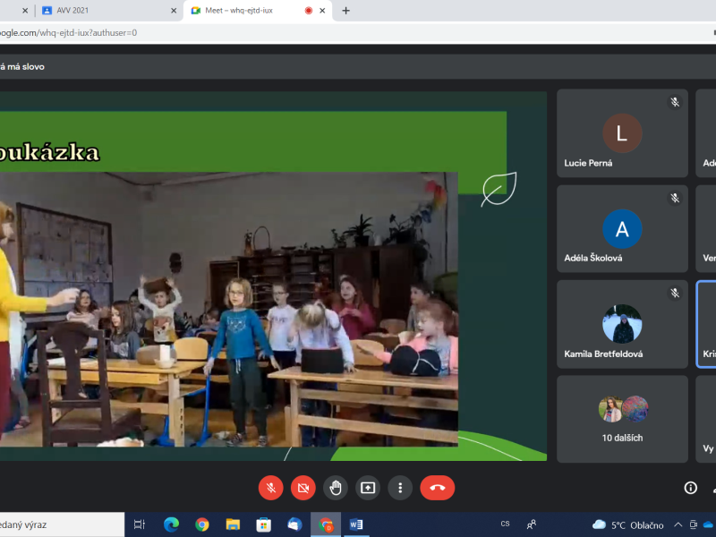Image resolution: width=716 pixels, height=537 pixels.
Task: Select Lucie Perná participant tile
Action: [622, 133]
